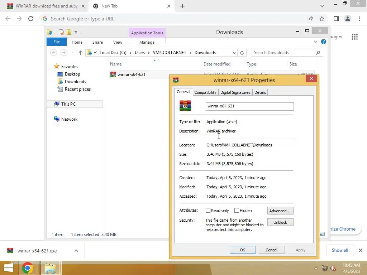Click the Chrome back arrow
Screen dimensions: 367x275
point(8,19)
